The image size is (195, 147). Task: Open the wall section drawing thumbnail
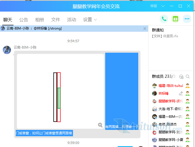click(x=60, y=91)
